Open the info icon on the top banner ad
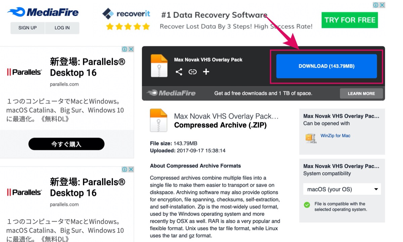 (376, 5)
